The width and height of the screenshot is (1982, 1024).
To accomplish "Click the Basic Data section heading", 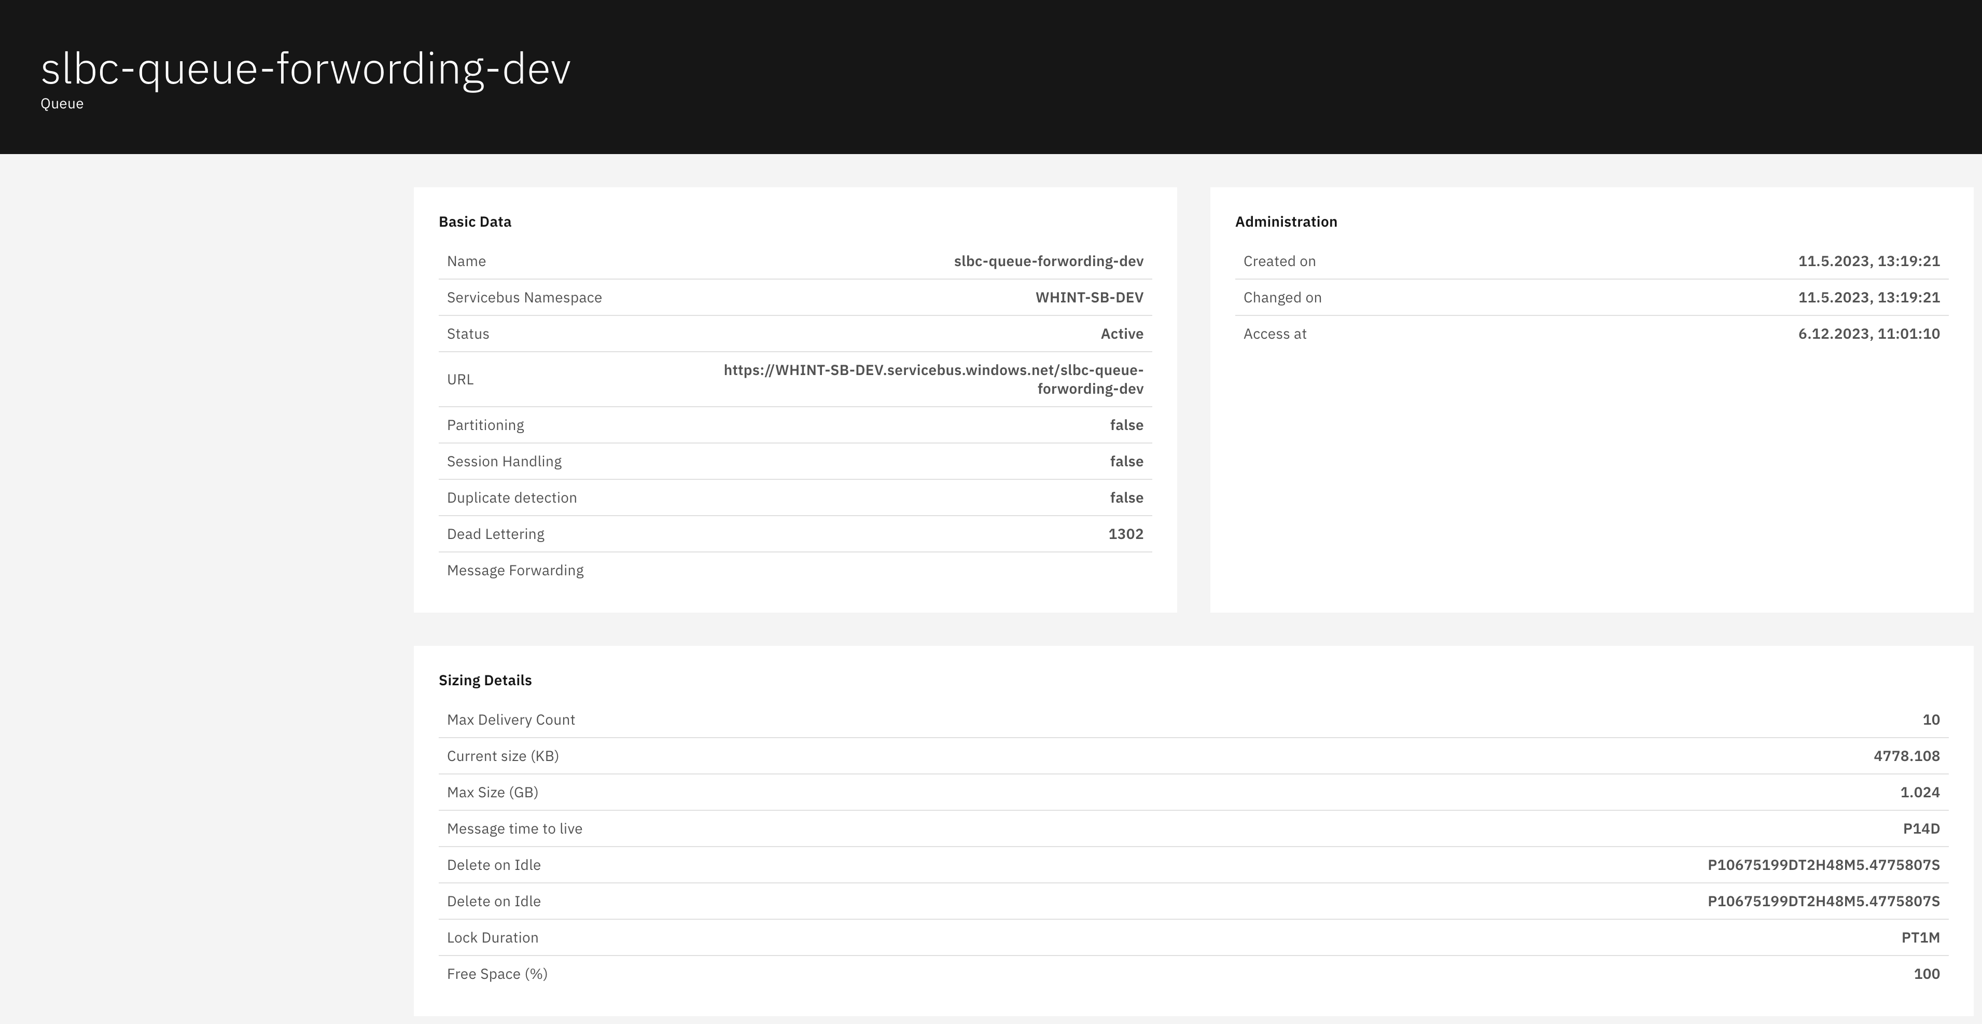I will click(474, 222).
